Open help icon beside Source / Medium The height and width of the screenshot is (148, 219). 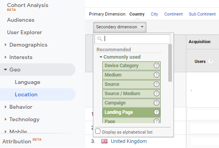pyautogui.click(x=156, y=94)
